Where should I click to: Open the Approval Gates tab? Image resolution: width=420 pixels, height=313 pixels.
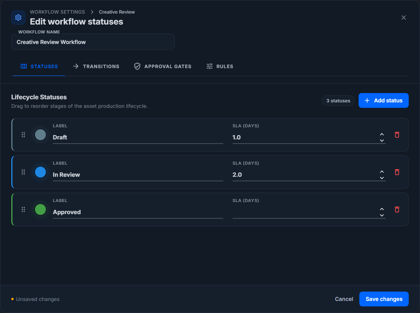[x=163, y=66]
